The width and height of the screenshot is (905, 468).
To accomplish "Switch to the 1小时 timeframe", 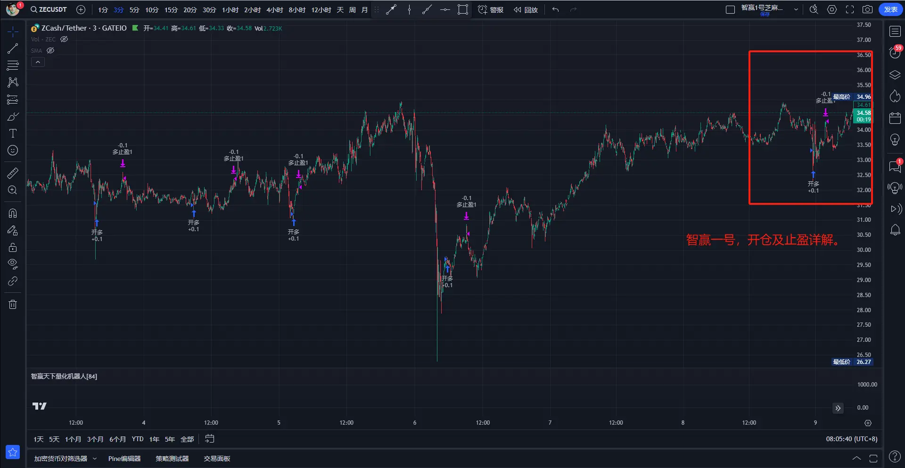I will (x=230, y=10).
